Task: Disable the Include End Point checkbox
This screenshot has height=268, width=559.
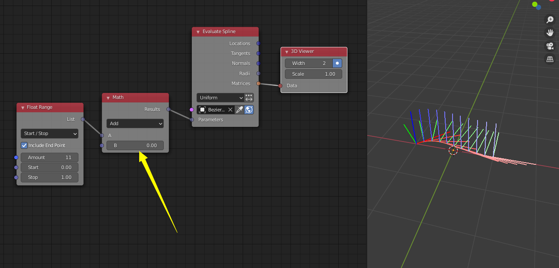Action: point(24,145)
